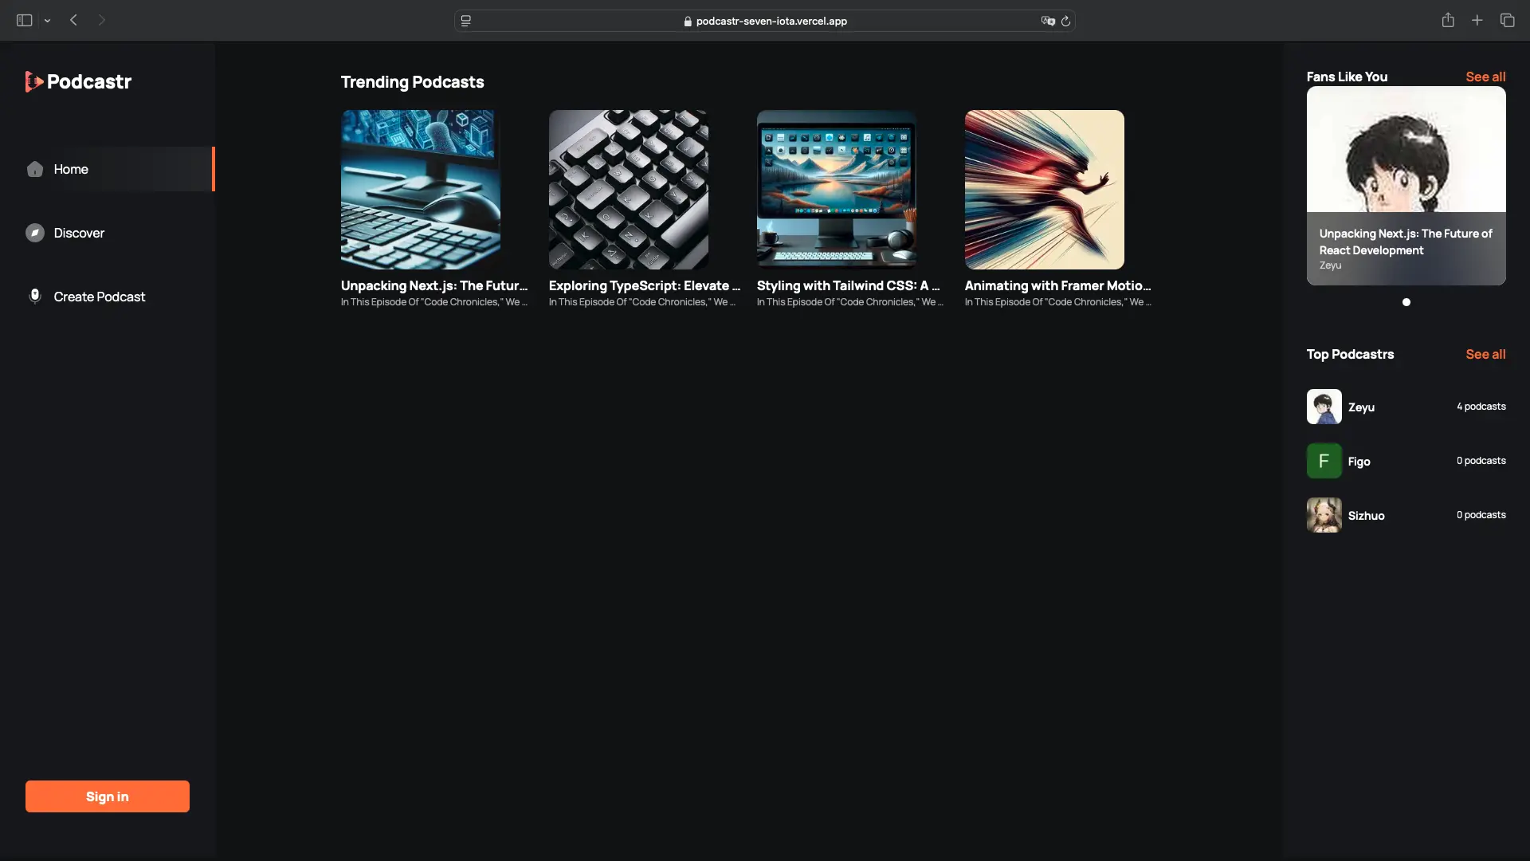
Task: Click the back navigation arrow
Action: 73,20
